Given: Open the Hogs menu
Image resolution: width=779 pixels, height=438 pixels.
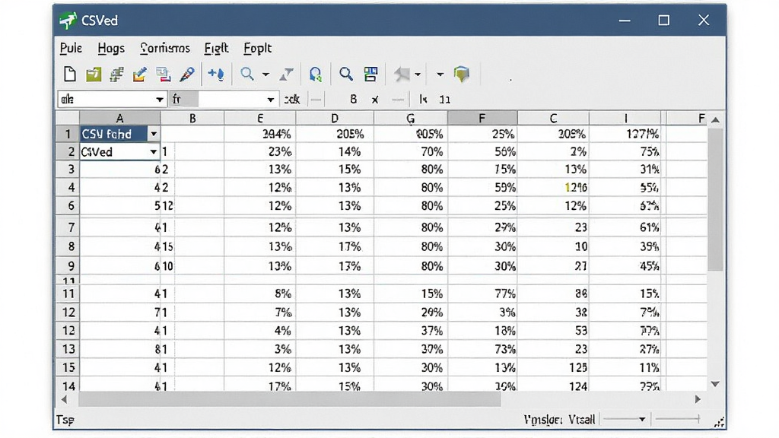Looking at the screenshot, I should 111,48.
